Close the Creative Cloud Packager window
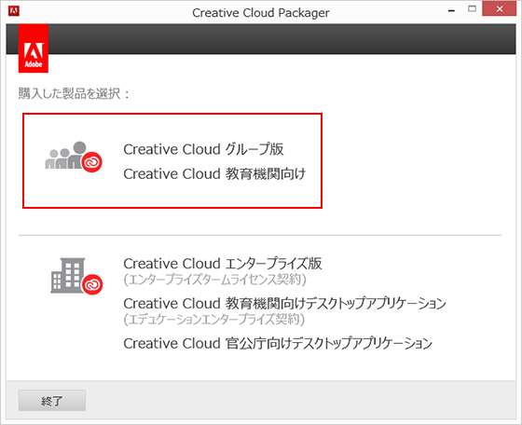Image resolution: width=522 pixels, height=425 pixels. (500, 9)
